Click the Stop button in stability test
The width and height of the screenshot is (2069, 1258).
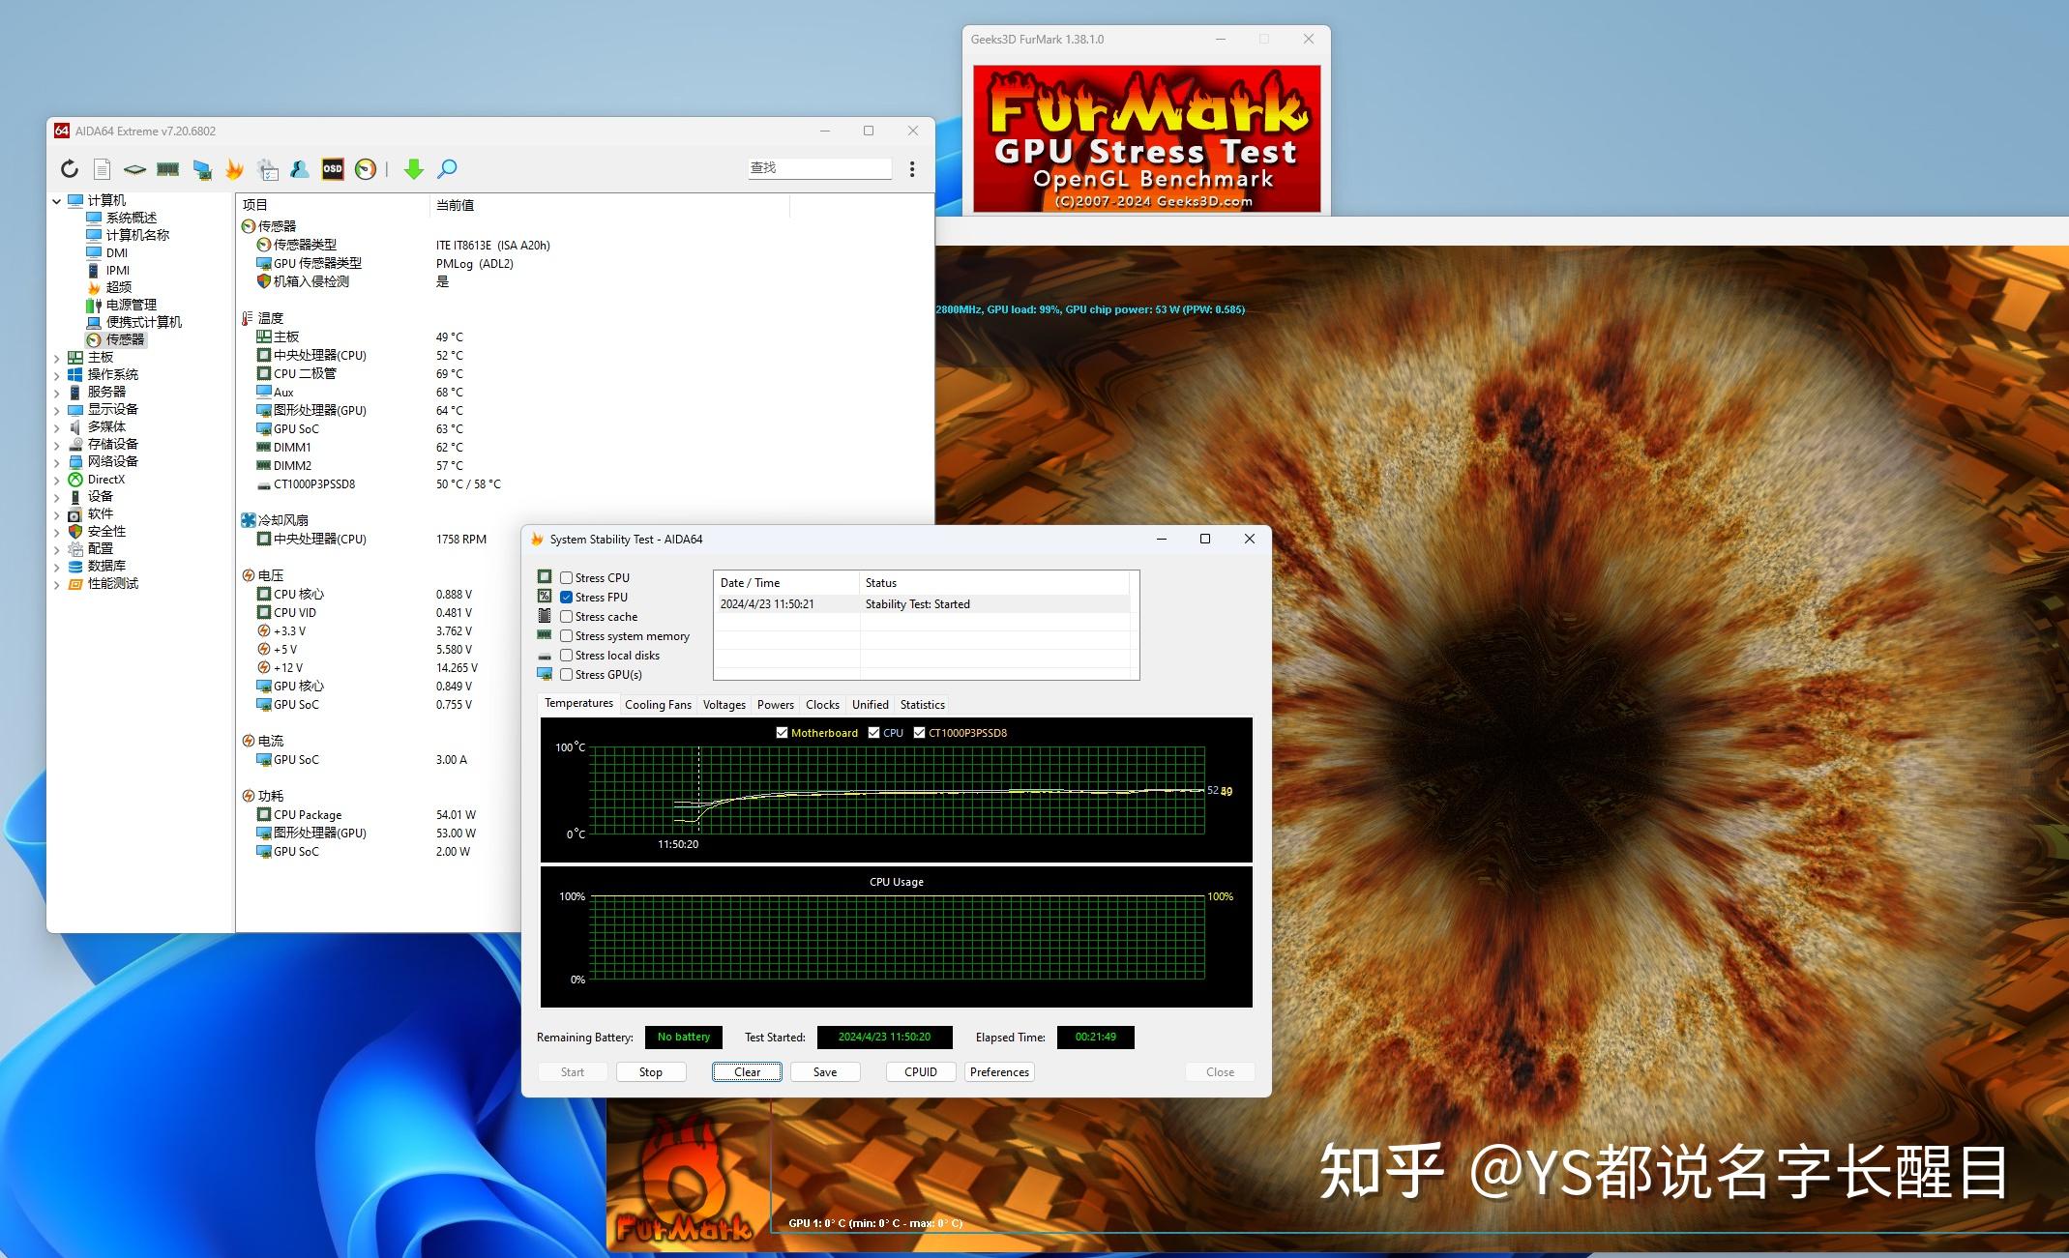[x=650, y=1070]
